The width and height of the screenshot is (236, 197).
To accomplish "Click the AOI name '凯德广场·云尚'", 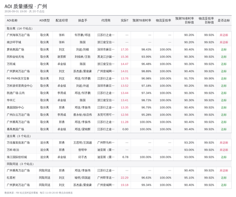I will tap(16, 93).
